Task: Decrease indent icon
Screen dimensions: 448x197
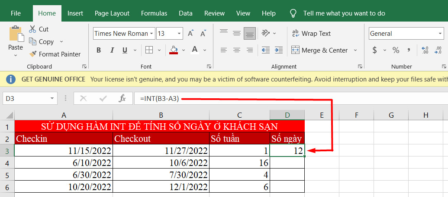Action: click(x=266, y=50)
